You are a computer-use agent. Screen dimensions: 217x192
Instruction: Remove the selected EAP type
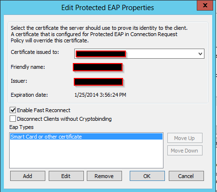tap(104, 176)
